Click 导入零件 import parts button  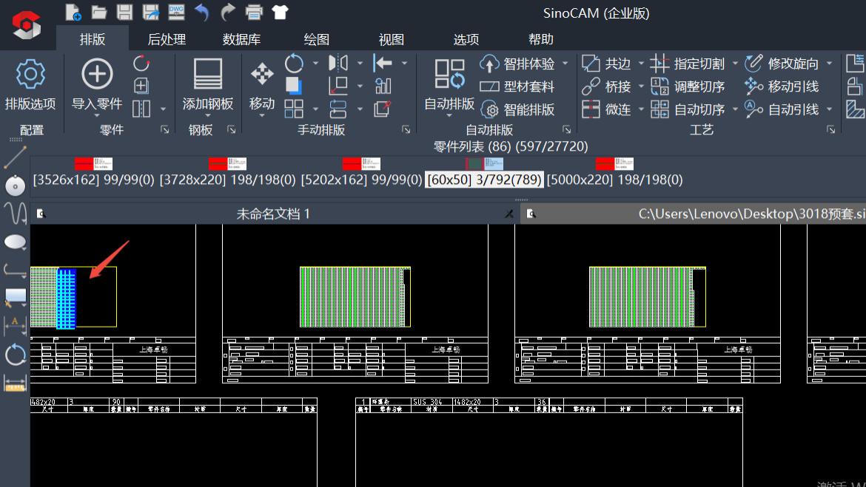coord(97,86)
